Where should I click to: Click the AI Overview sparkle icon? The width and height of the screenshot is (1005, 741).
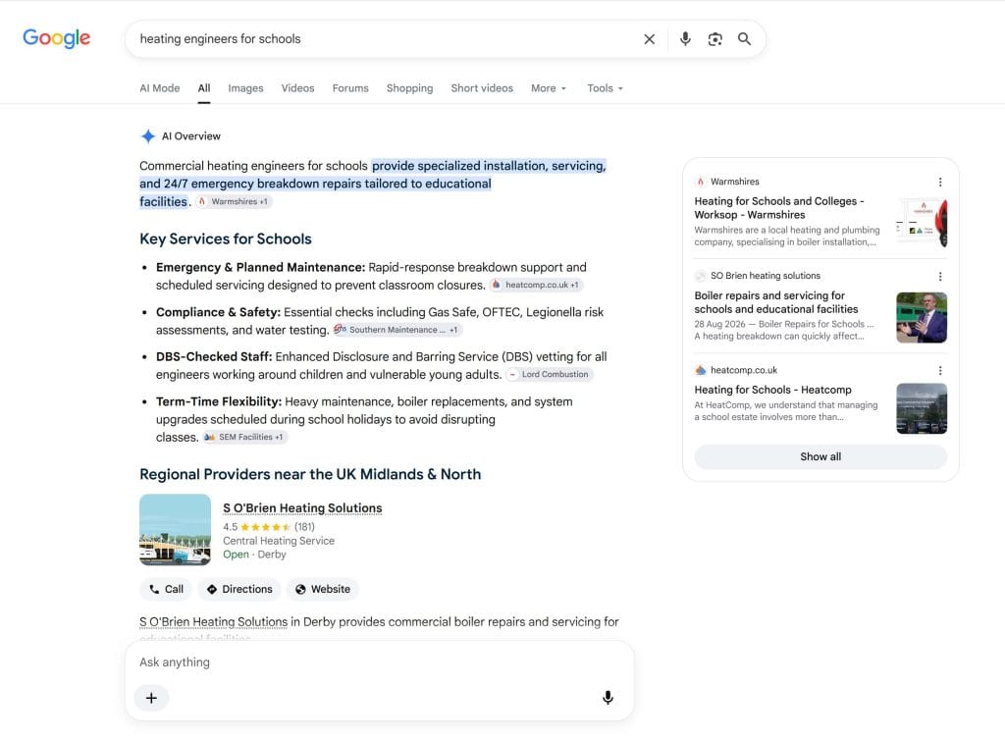(148, 135)
